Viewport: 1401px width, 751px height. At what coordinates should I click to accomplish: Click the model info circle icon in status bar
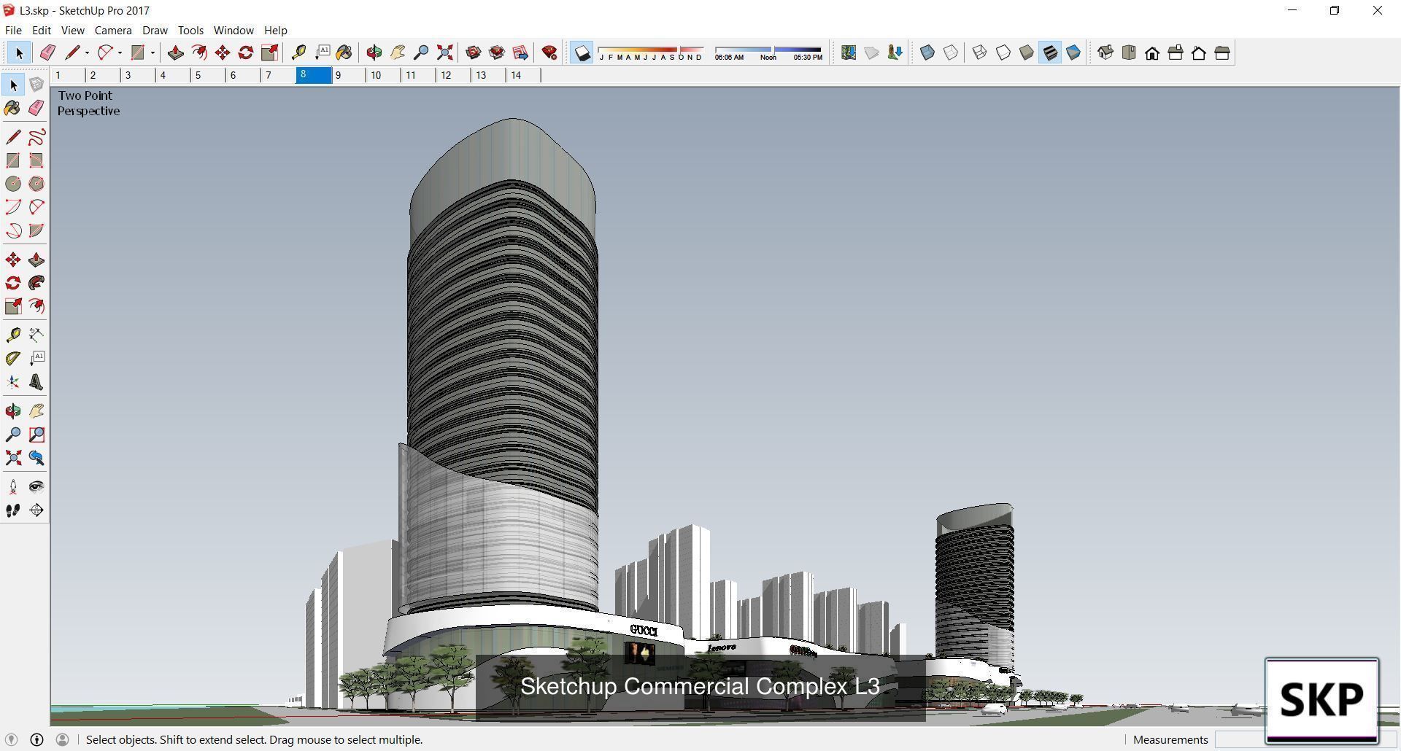[x=36, y=739]
